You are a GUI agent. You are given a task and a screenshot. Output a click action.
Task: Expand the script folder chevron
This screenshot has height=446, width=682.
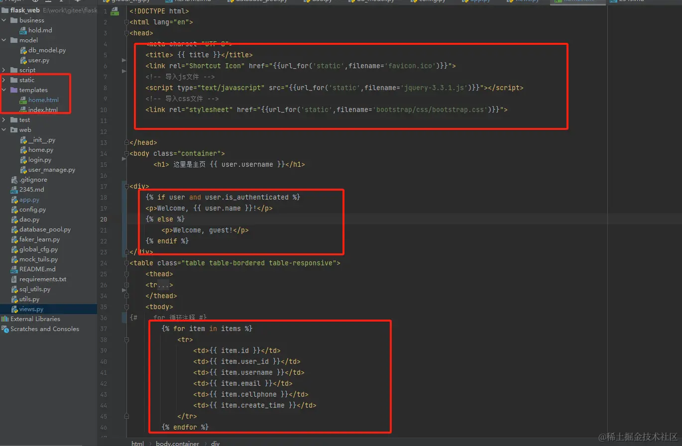pyautogui.click(x=4, y=70)
